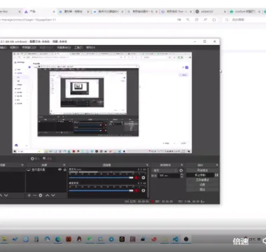Click the stop recording button
Image resolution: width=266 pixels, height=252 pixels.
pos(200,175)
